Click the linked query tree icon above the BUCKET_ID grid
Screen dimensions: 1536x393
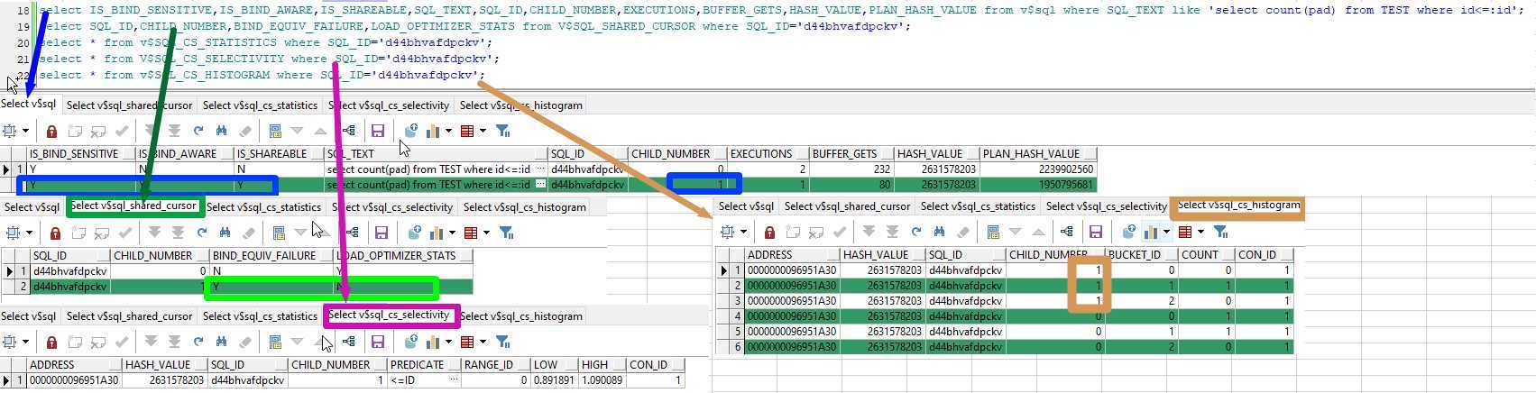[1067, 232]
